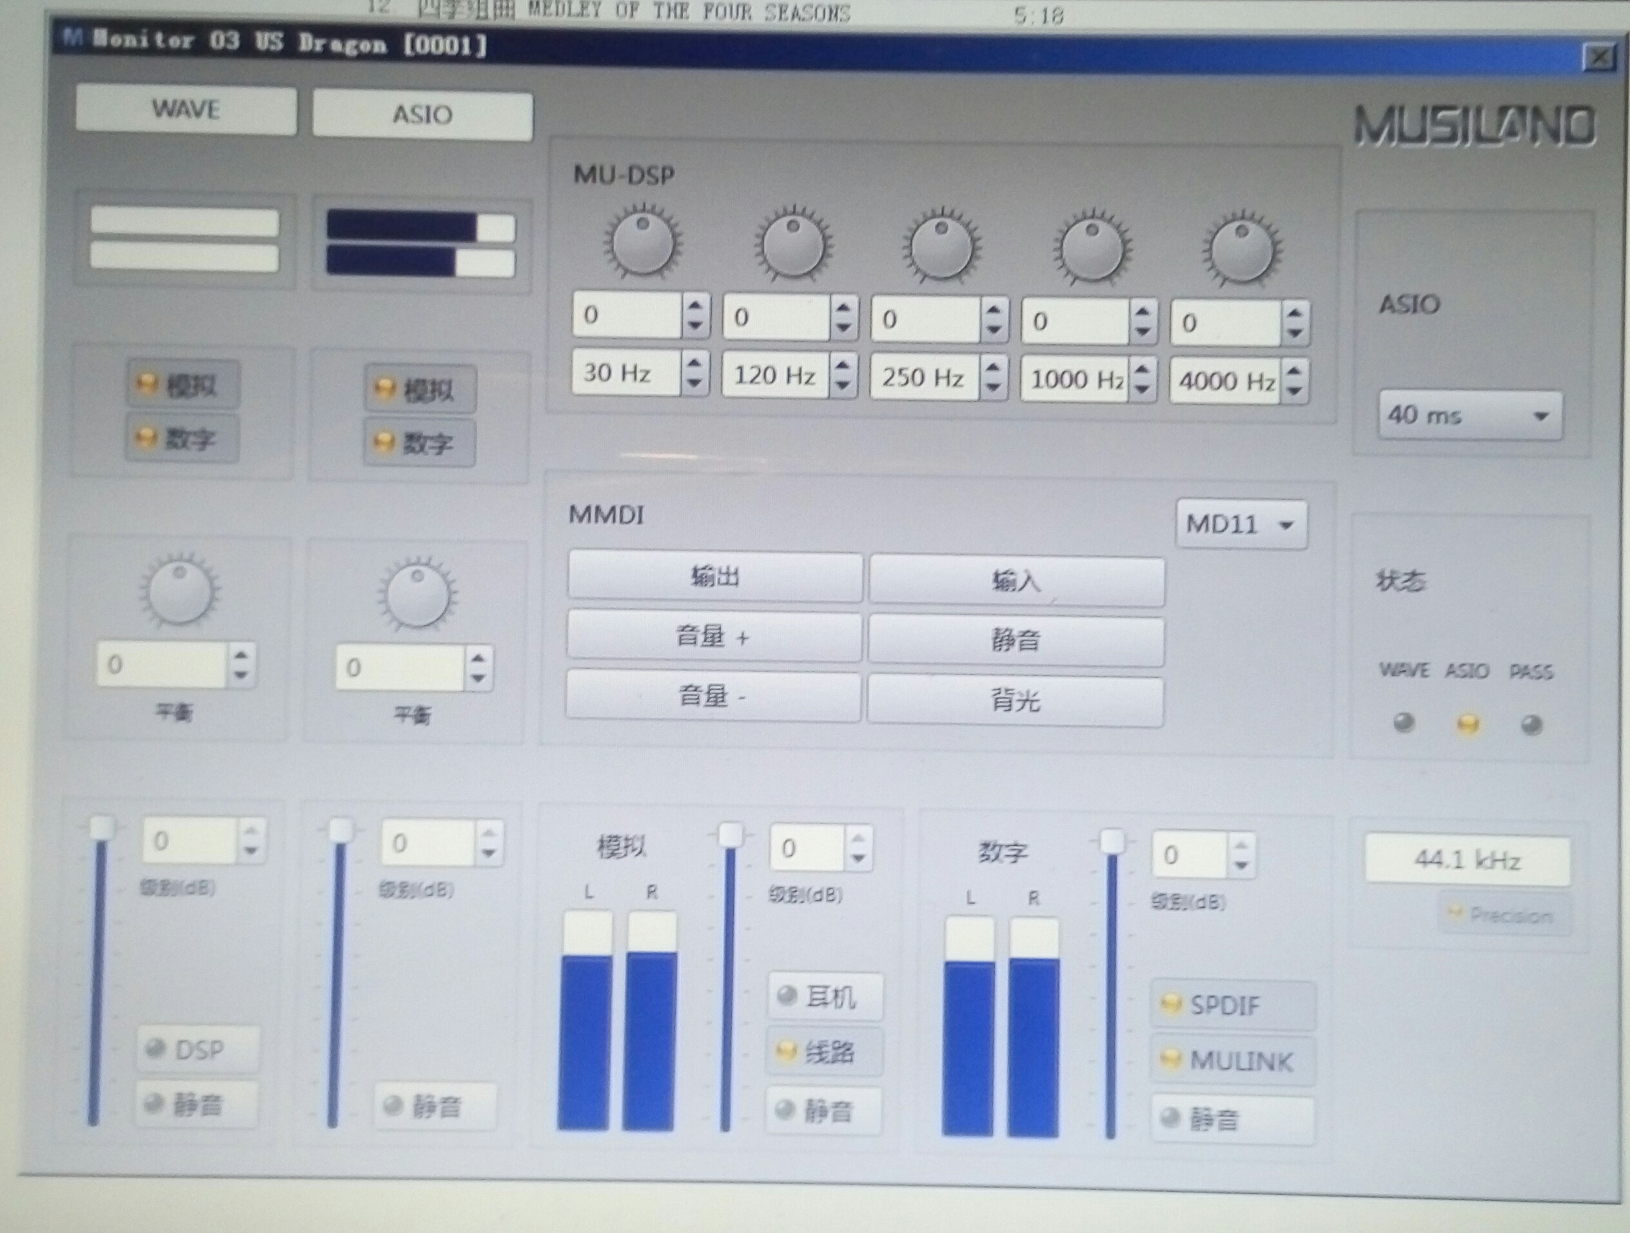Screen dimensions: 1630x1233
Task: Increase the 30 Hz gain value stepper
Action: [695, 305]
